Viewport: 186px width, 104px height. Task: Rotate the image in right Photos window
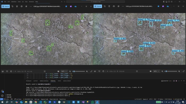pos(104,6)
